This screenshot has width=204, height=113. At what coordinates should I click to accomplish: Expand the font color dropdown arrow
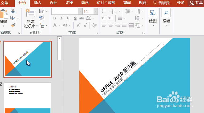pos(60,25)
